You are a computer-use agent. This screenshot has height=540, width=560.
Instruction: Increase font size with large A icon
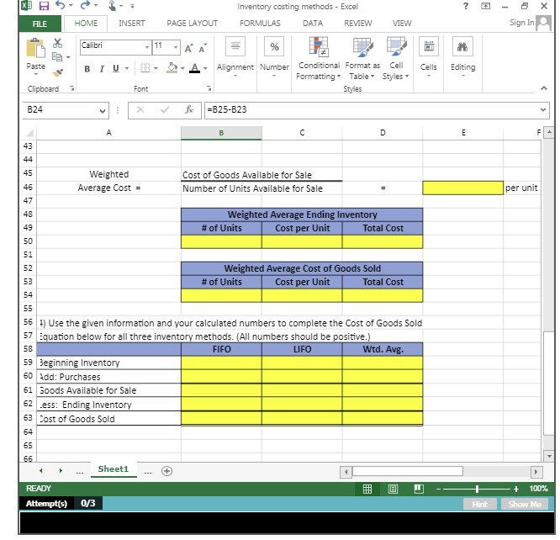[188, 48]
